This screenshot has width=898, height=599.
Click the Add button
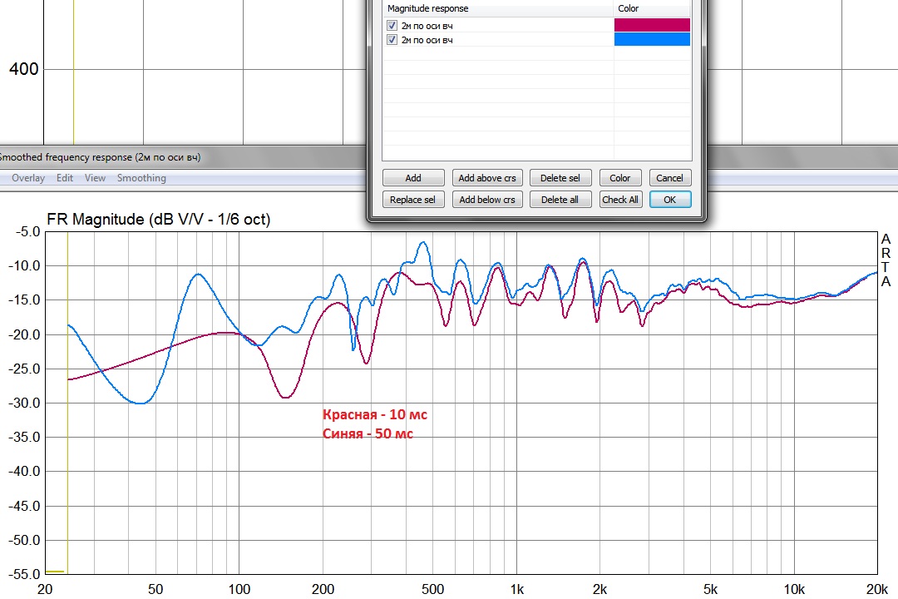click(413, 178)
